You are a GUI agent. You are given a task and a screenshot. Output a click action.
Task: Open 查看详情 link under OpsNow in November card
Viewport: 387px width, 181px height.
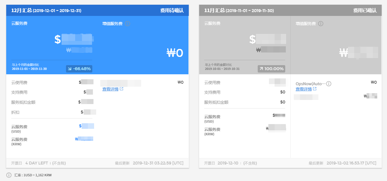[x=304, y=89]
